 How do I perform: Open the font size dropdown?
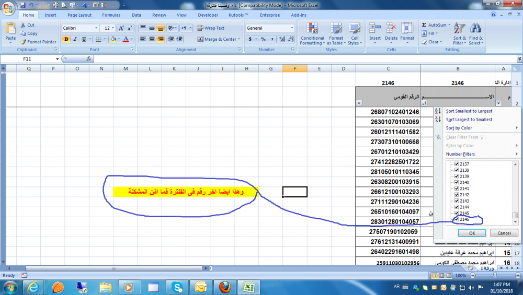pyautogui.click(x=113, y=28)
